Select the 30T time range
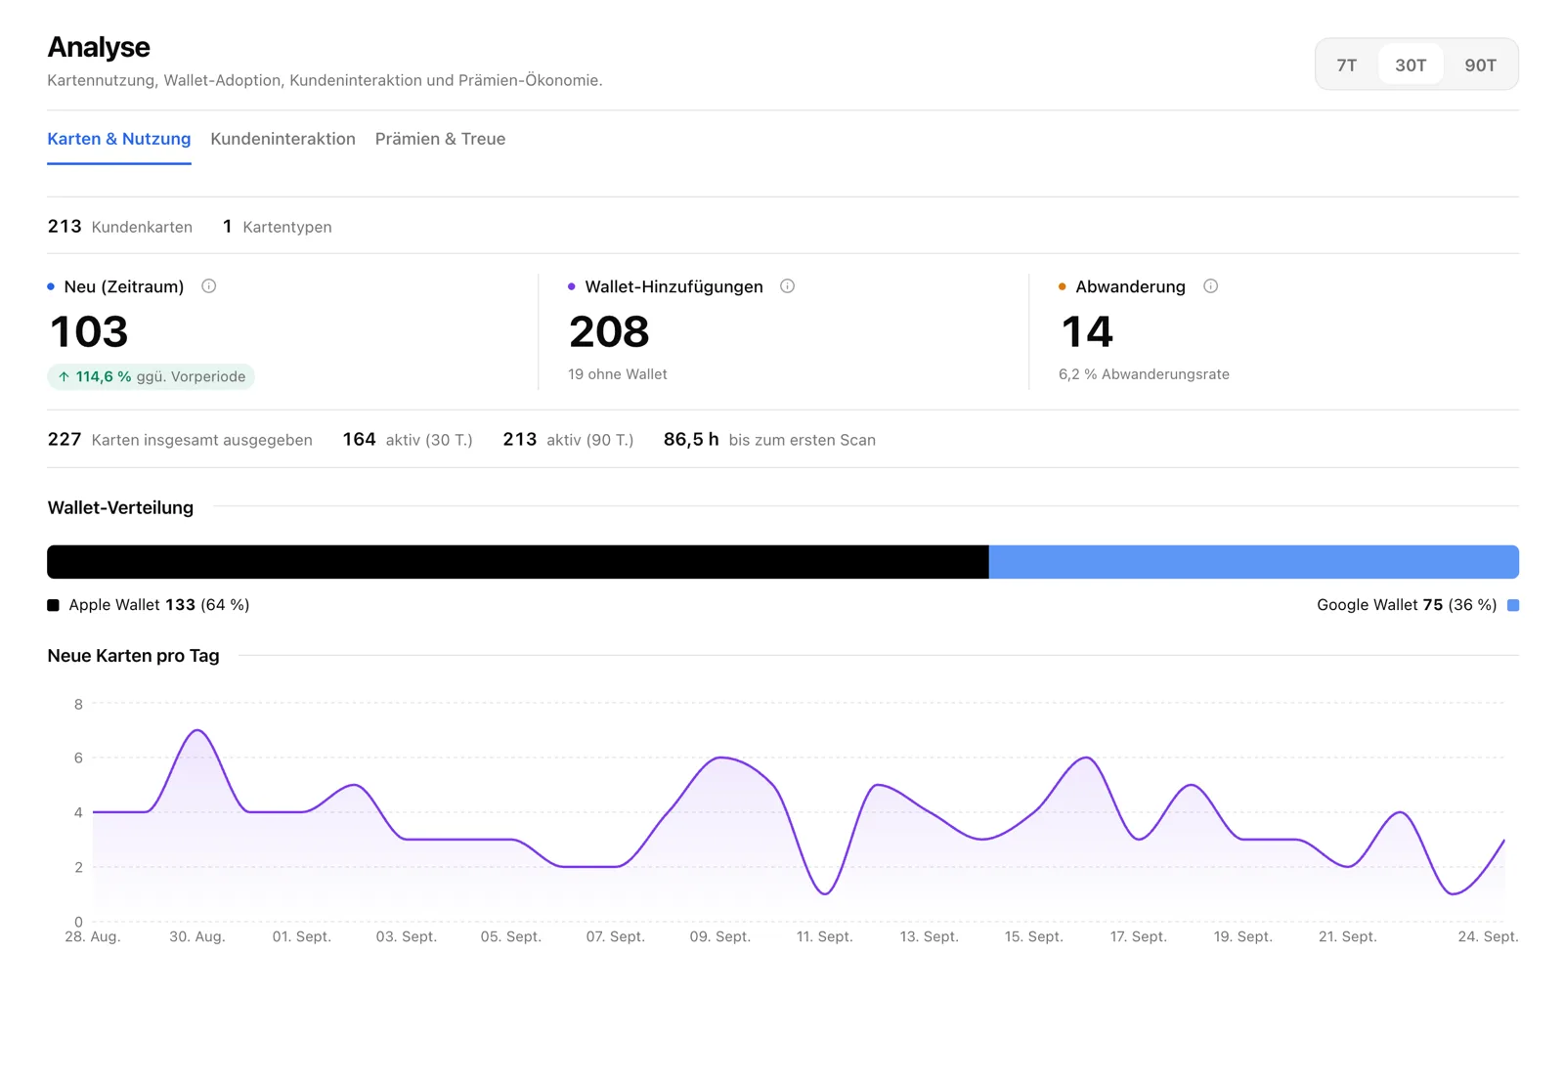This screenshot has width=1564, height=1083. point(1411,65)
